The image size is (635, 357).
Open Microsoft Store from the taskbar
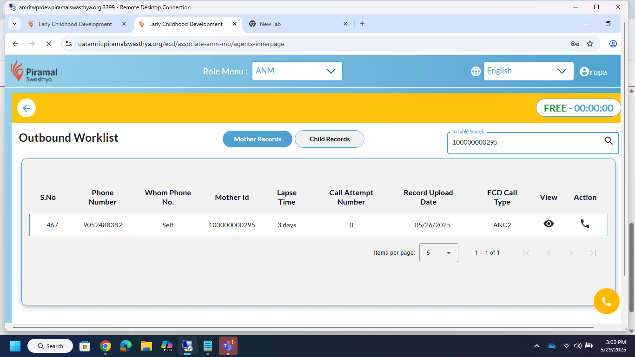pyautogui.click(x=85, y=346)
